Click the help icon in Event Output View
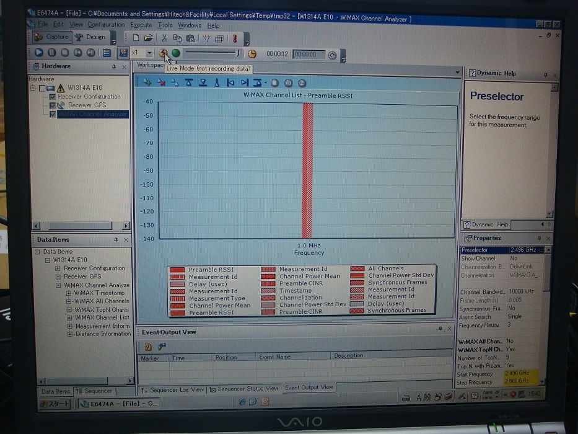The width and height of the screenshot is (578, 434). coord(148,347)
